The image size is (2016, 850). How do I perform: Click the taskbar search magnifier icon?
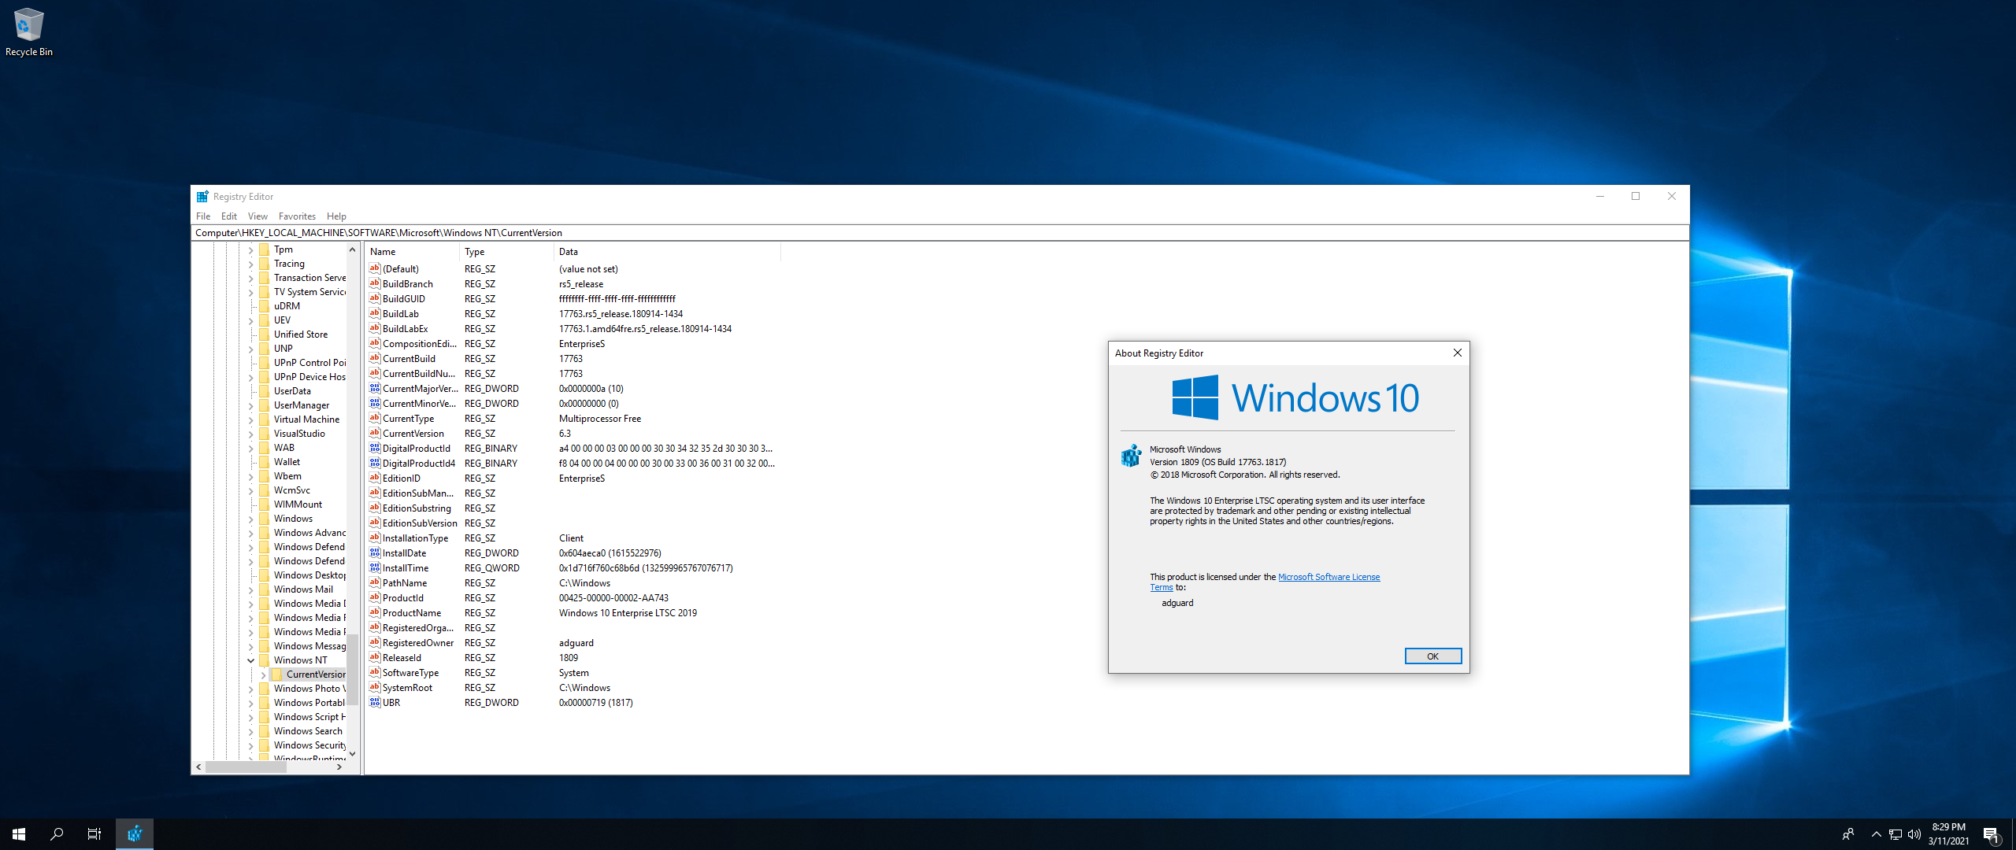click(57, 833)
